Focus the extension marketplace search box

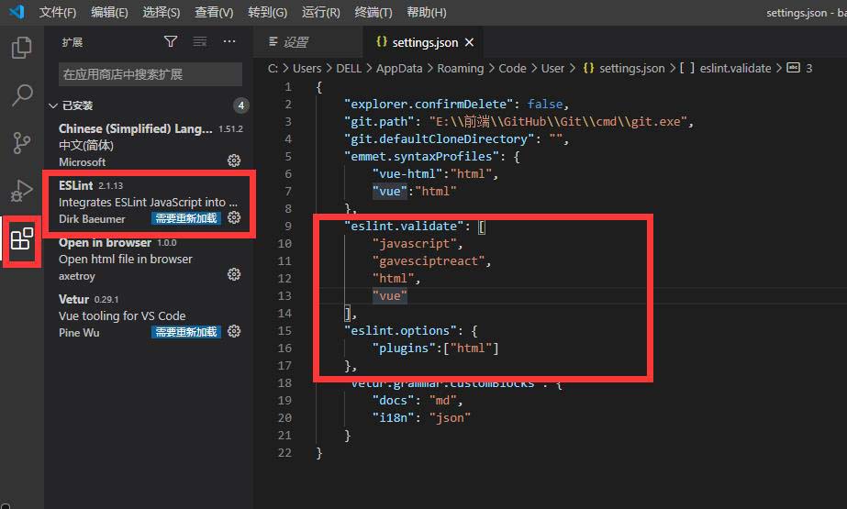pos(150,74)
